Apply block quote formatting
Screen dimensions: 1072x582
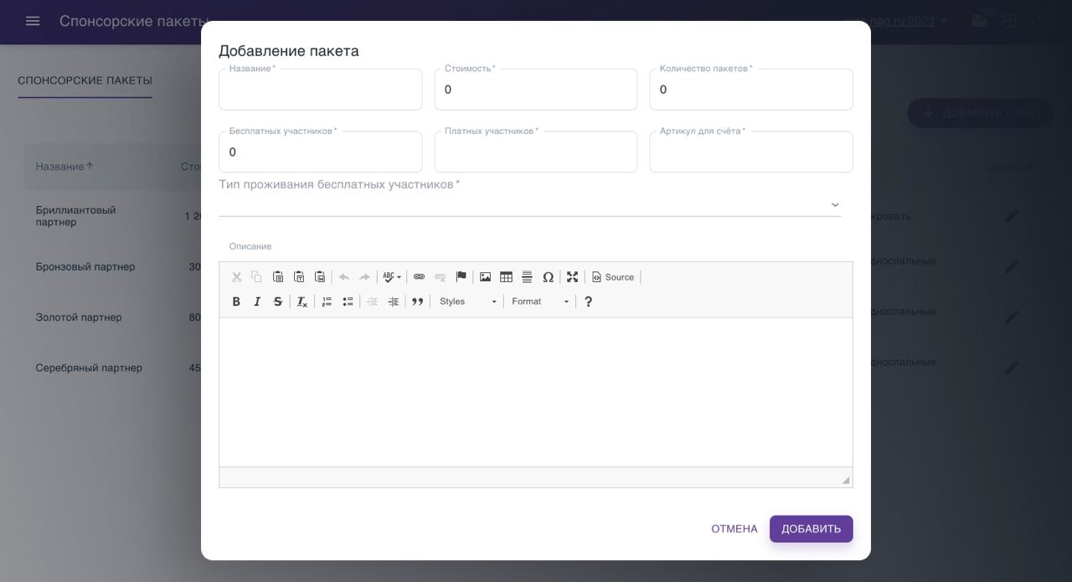(417, 301)
